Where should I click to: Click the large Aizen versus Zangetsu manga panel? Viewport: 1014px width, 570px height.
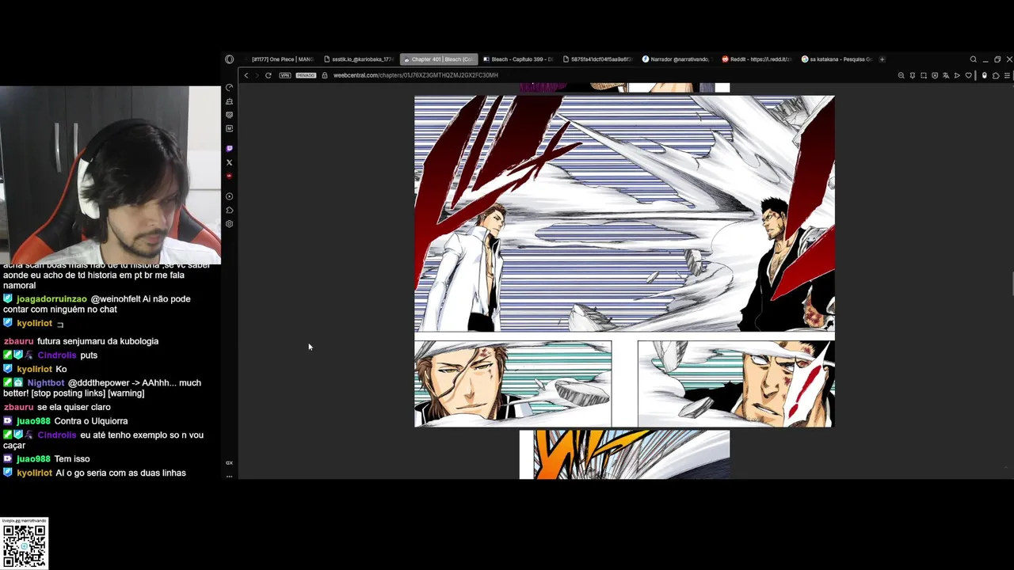click(x=624, y=214)
